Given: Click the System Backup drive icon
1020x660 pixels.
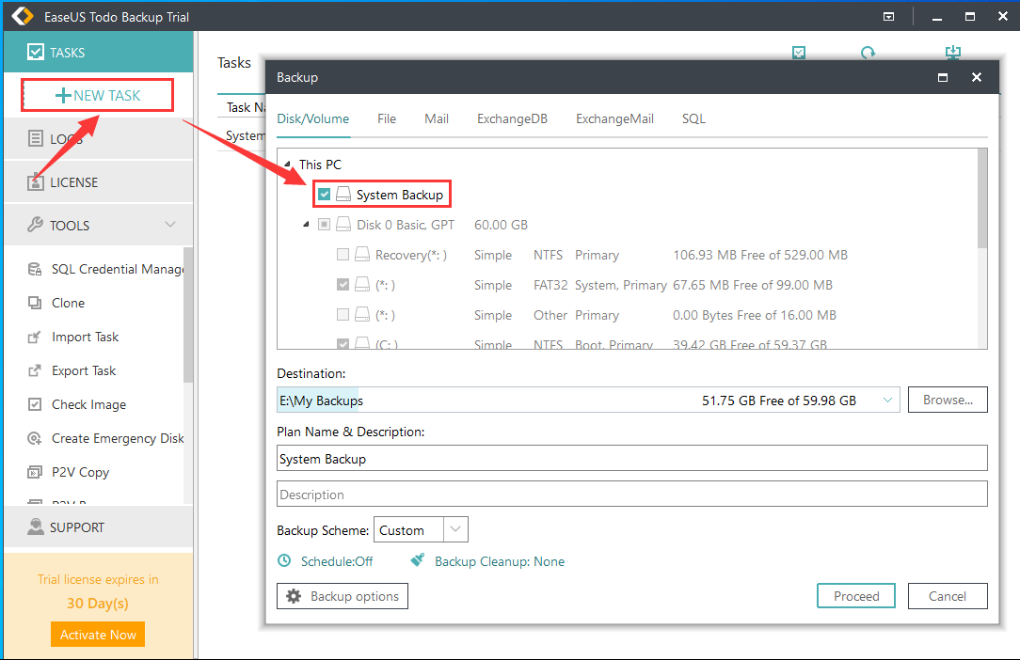Looking at the screenshot, I should [x=343, y=195].
